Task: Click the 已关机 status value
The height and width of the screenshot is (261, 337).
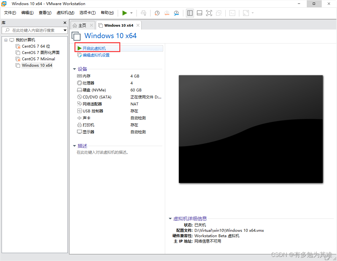Action: click(200, 225)
